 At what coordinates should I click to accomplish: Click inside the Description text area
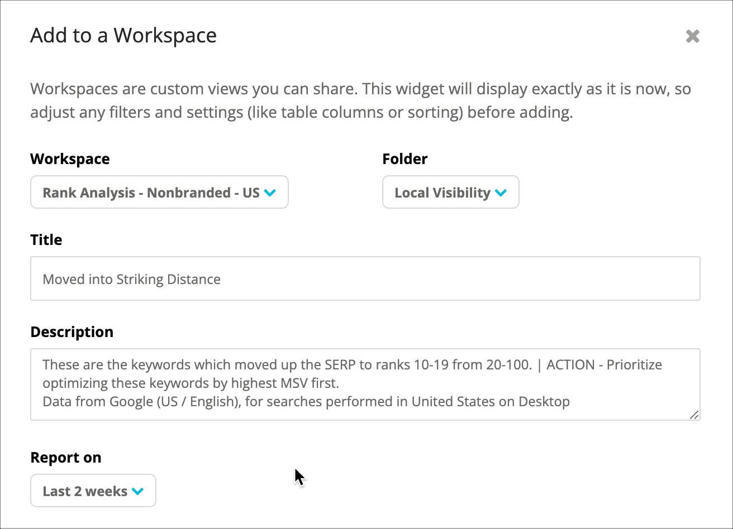pos(365,384)
